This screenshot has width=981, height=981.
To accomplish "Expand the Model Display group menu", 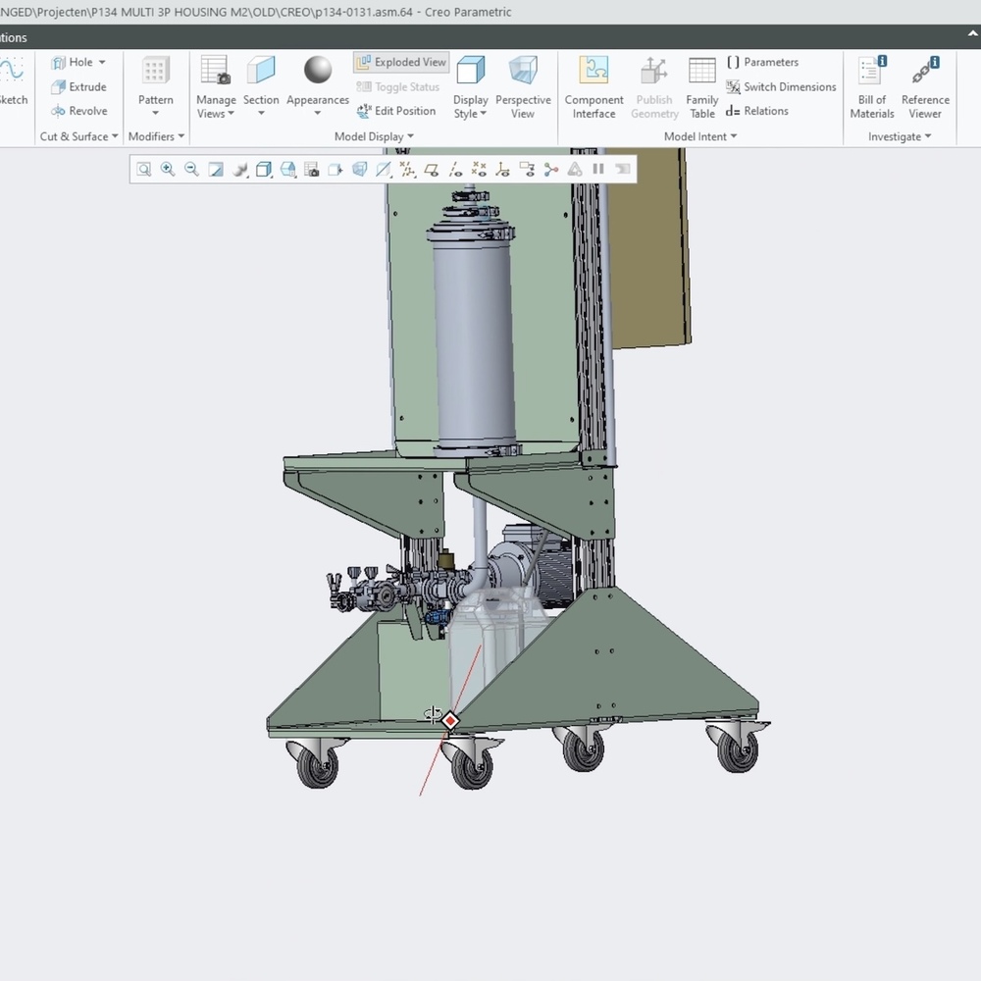I will pos(410,136).
